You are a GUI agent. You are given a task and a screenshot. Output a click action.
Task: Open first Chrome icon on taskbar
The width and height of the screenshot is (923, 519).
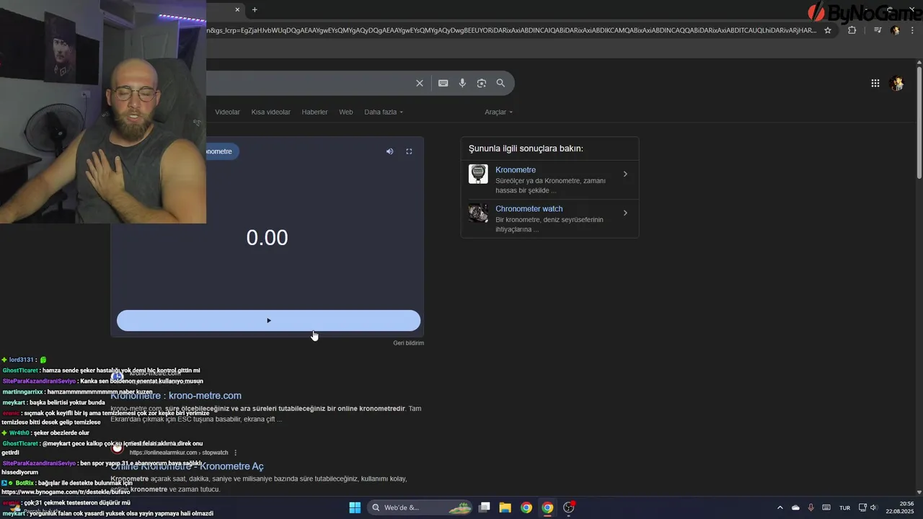click(x=526, y=507)
